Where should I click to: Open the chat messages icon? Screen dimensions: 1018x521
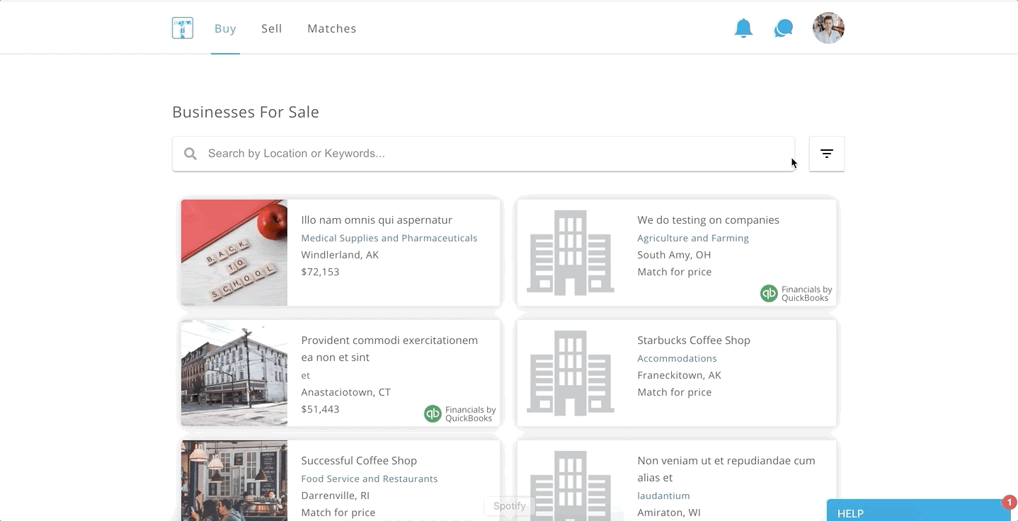point(784,28)
